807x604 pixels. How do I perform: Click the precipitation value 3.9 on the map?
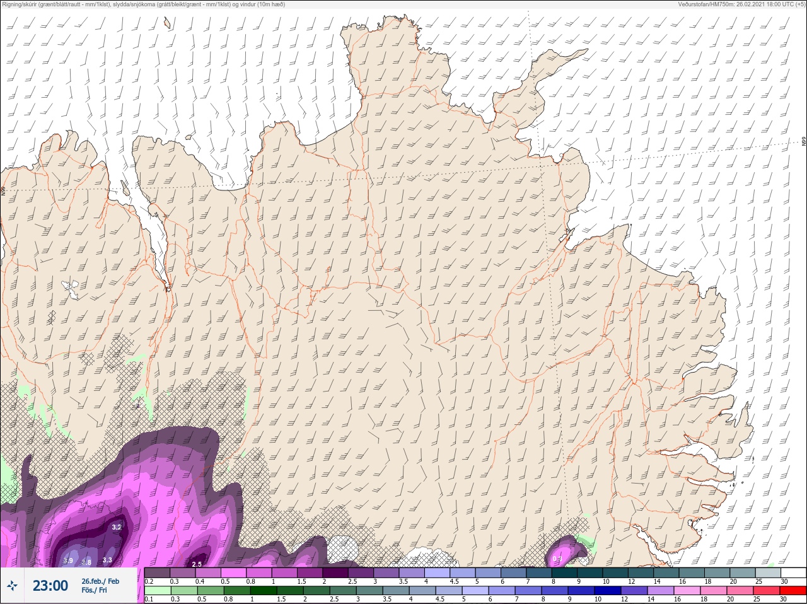click(68, 560)
